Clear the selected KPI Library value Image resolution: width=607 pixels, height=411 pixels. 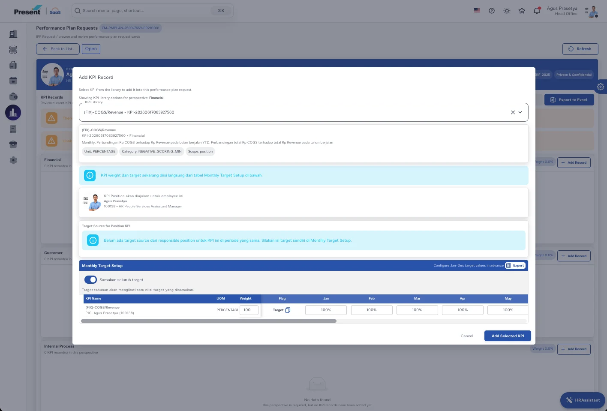tap(513, 112)
